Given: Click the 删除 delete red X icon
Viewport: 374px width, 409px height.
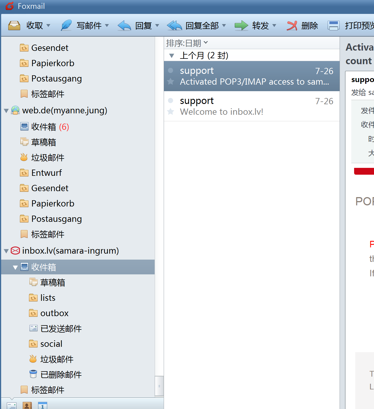Looking at the screenshot, I should 292,26.
